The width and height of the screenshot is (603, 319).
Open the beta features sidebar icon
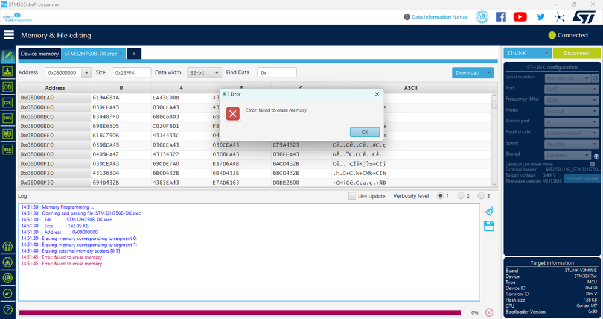[x=8, y=262]
